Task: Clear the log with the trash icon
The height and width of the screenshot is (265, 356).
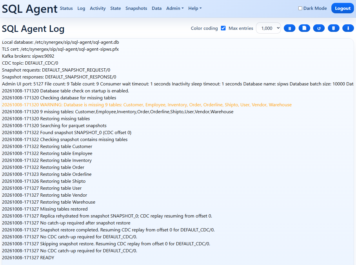Action: pos(333,28)
